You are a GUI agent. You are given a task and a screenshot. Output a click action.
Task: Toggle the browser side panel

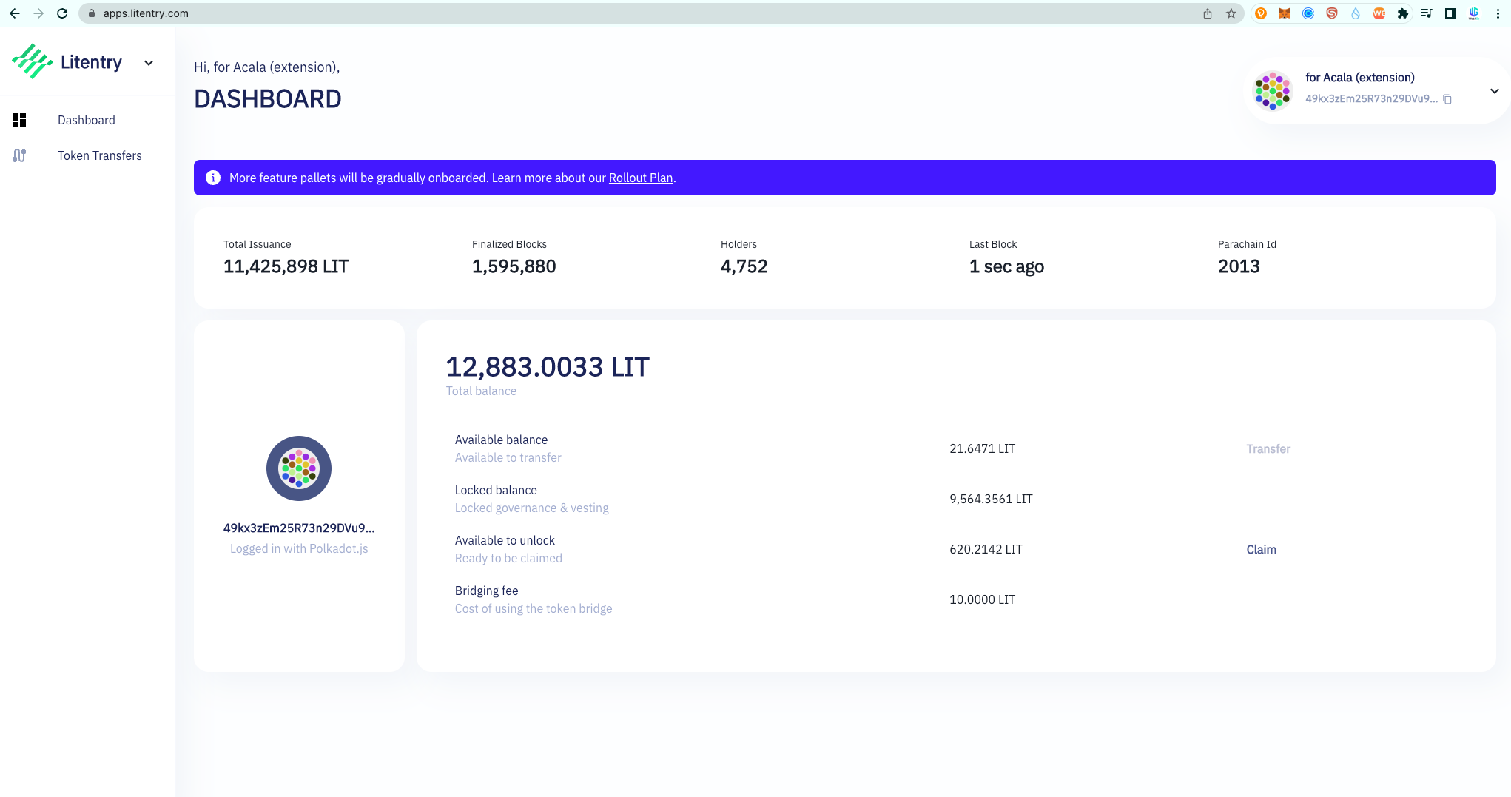1450,13
